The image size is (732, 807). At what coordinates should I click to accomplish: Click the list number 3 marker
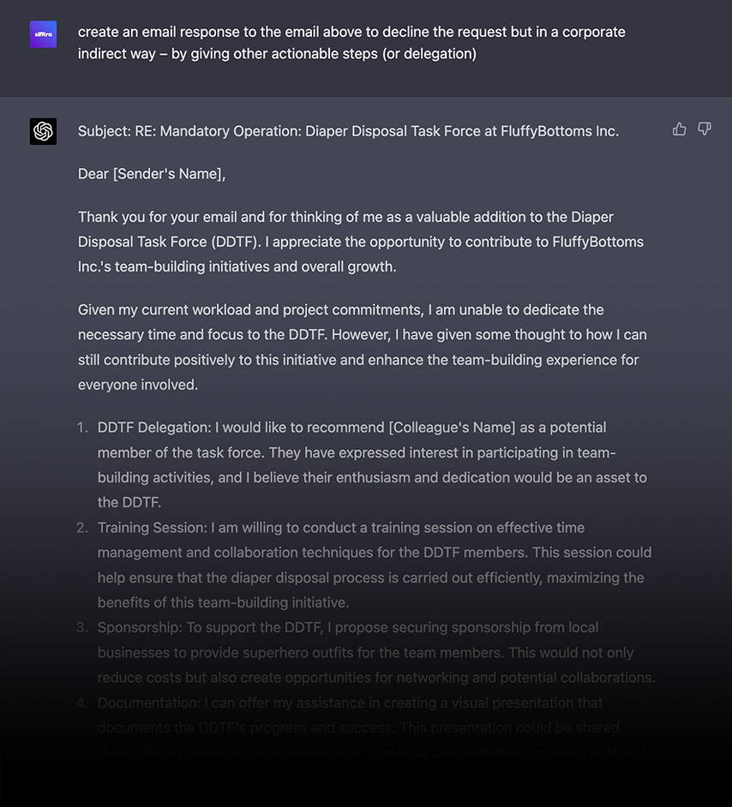(82, 628)
